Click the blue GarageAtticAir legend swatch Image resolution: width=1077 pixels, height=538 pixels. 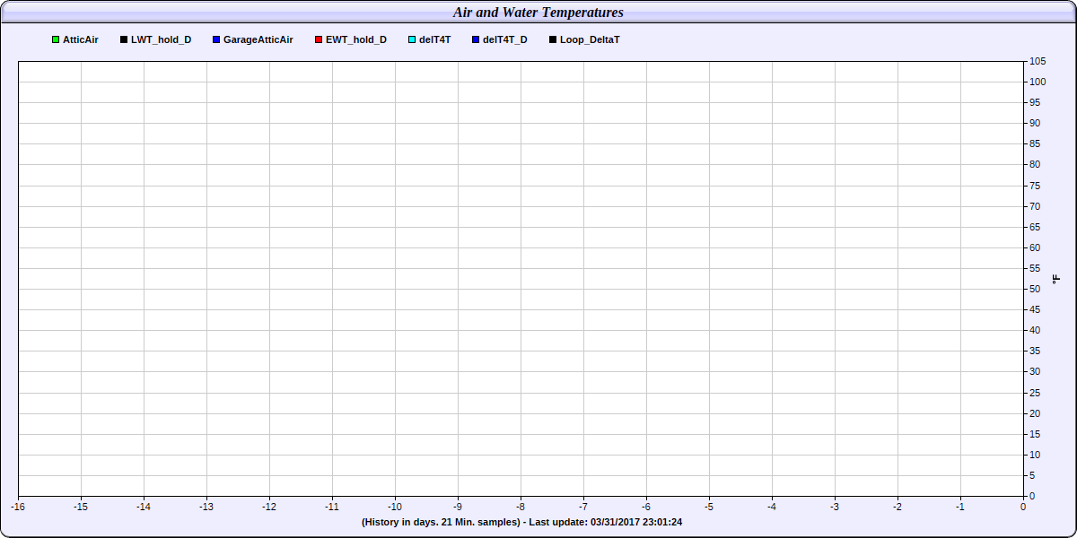coord(216,40)
